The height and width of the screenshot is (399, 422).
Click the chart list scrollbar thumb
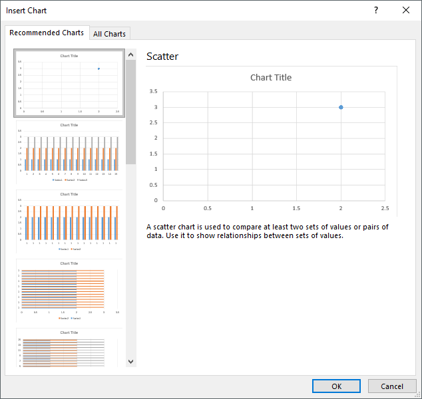(x=131, y=112)
